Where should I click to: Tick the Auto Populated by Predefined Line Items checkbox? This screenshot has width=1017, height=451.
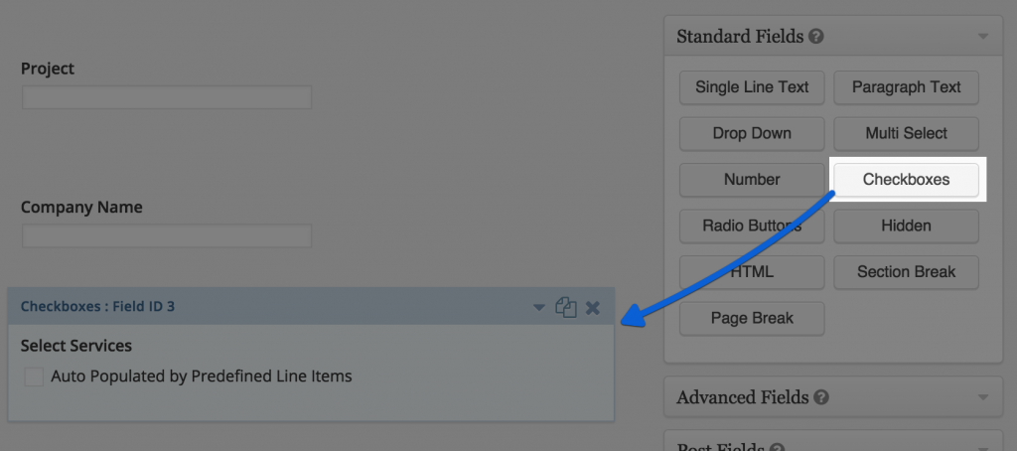point(34,377)
